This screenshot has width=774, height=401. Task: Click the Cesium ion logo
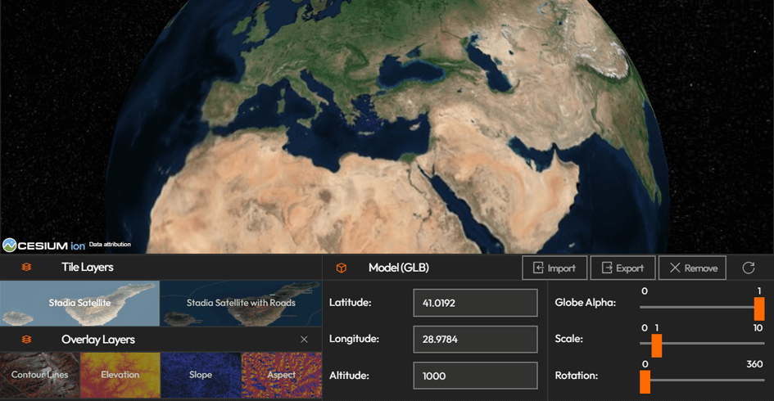(44, 245)
